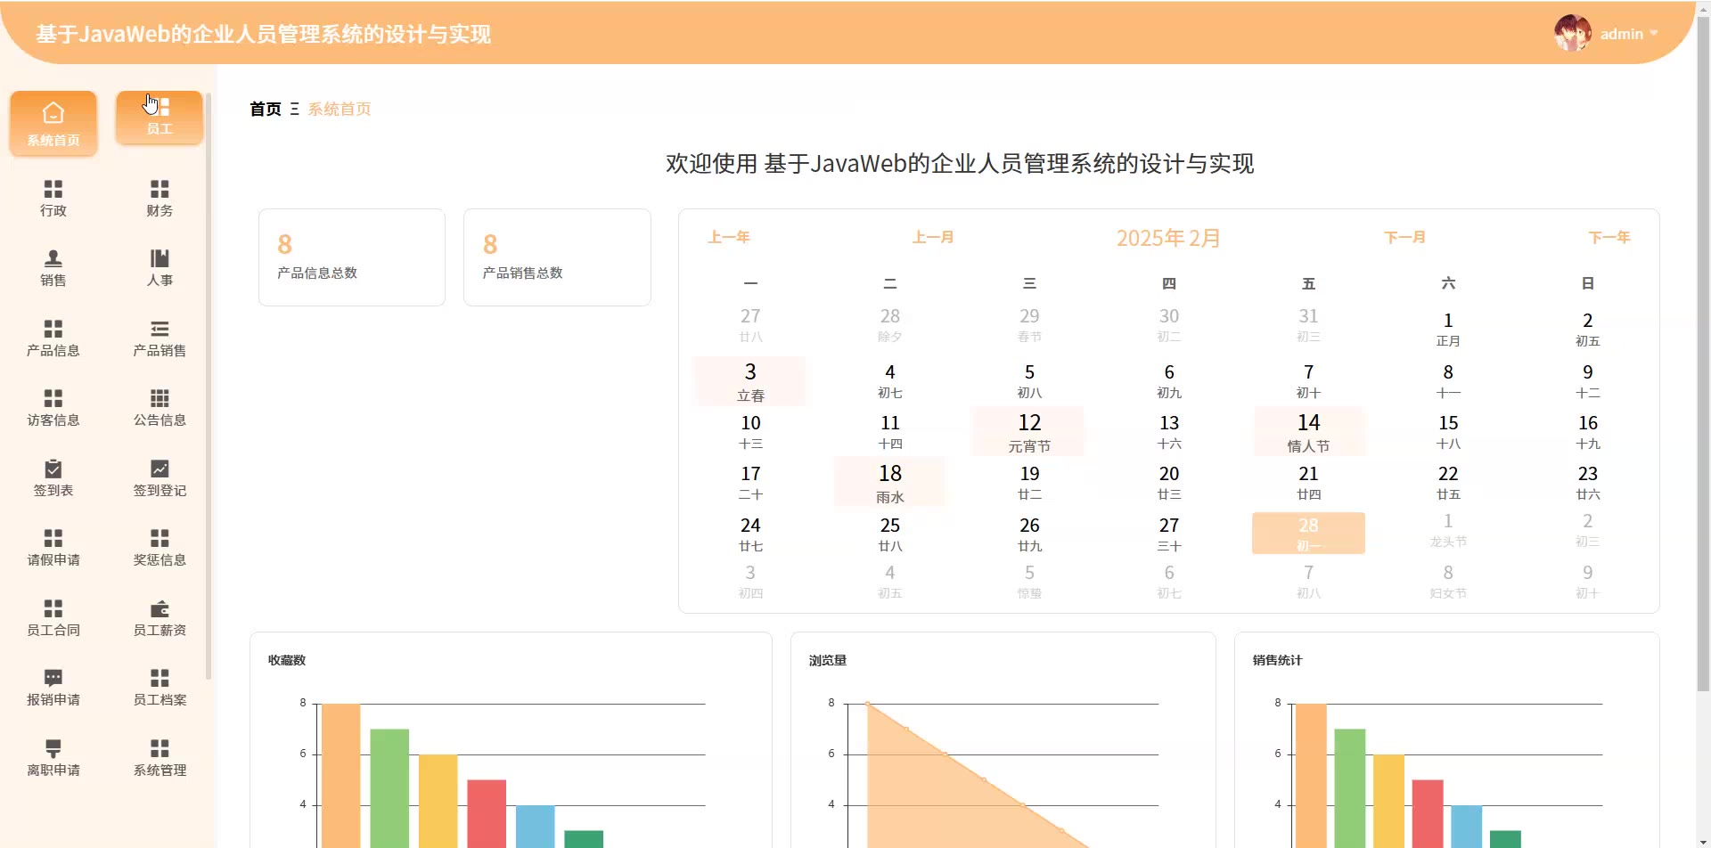Screen dimensions: 1711x848
Task: Select calendar date 20 廿三
Action: coord(1169,482)
